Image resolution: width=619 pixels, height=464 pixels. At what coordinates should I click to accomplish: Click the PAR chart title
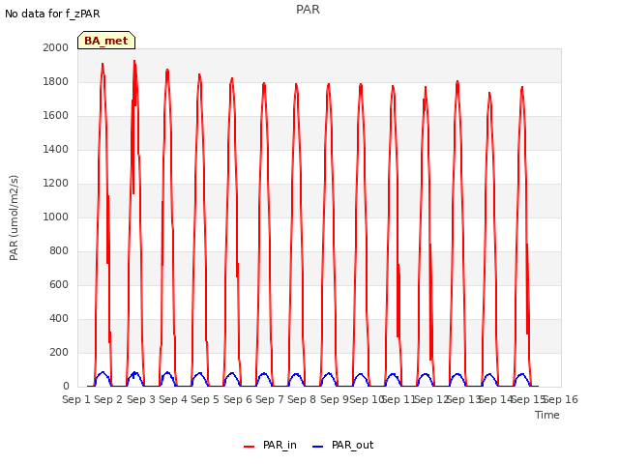point(308,9)
